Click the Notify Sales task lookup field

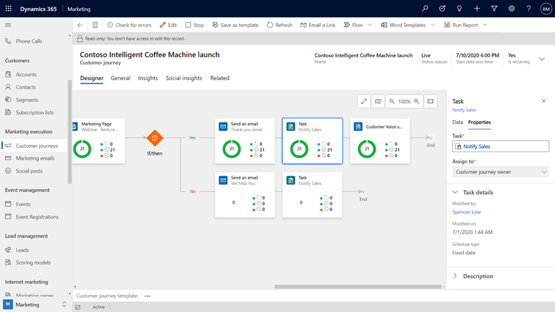click(x=501, y=146)
